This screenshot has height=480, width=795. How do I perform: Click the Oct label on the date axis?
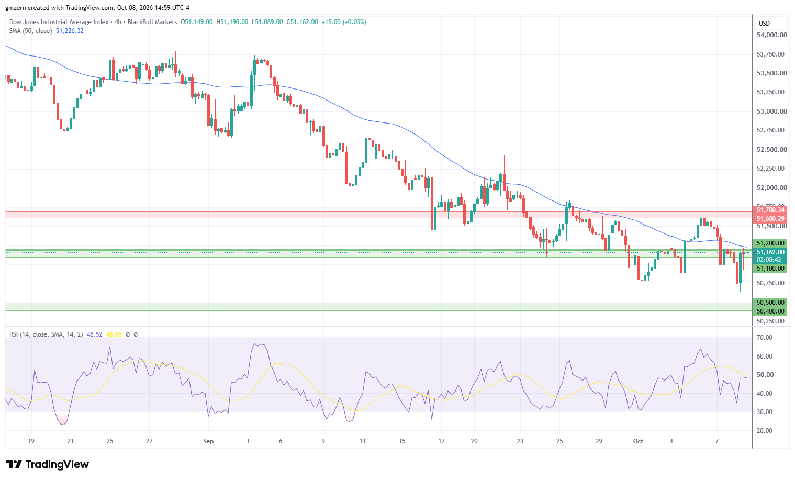[x=638, y=441]
